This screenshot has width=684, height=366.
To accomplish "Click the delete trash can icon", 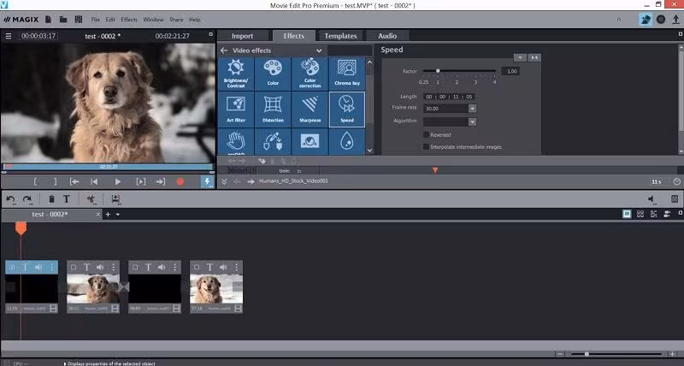I will pos(51,199).
